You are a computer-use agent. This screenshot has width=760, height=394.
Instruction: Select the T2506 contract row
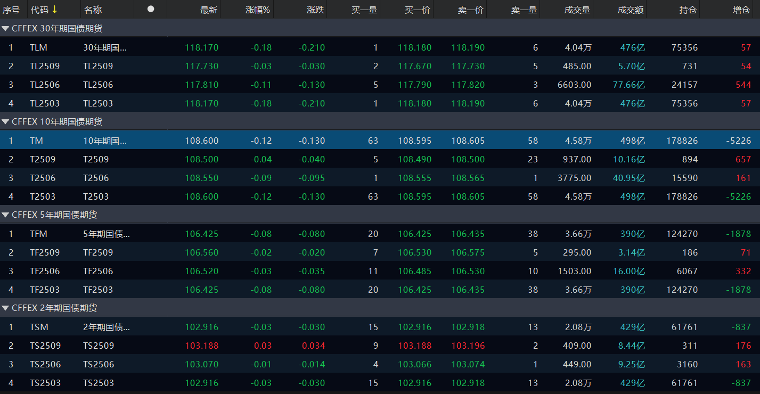[43, 178]
